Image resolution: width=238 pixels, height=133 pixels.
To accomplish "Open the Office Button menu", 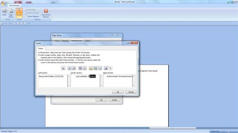I will click(x=3, y=3).
